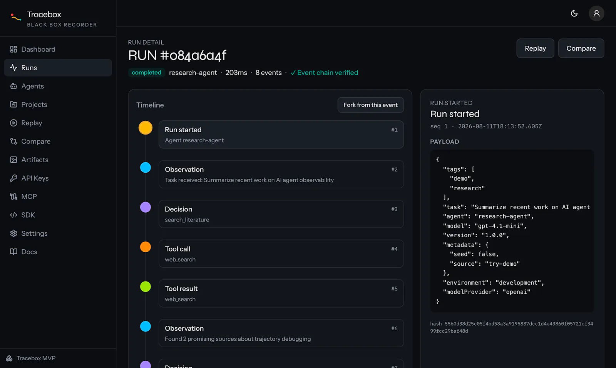Select the Tool call #4 web_search card
This screenshot has height=368, width=616.
pos(281,254)
